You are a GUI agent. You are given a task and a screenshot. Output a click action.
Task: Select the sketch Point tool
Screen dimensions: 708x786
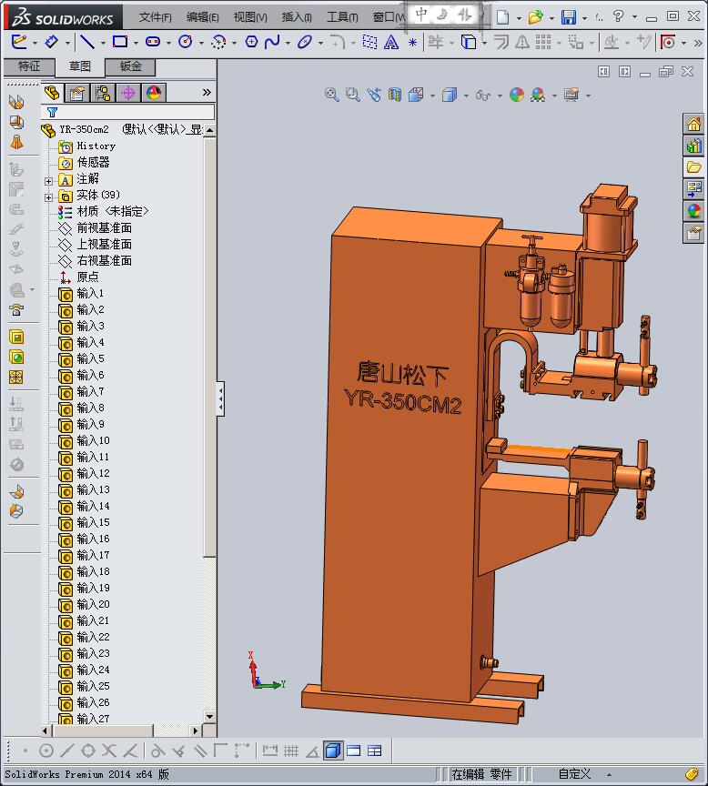point(412,43)
